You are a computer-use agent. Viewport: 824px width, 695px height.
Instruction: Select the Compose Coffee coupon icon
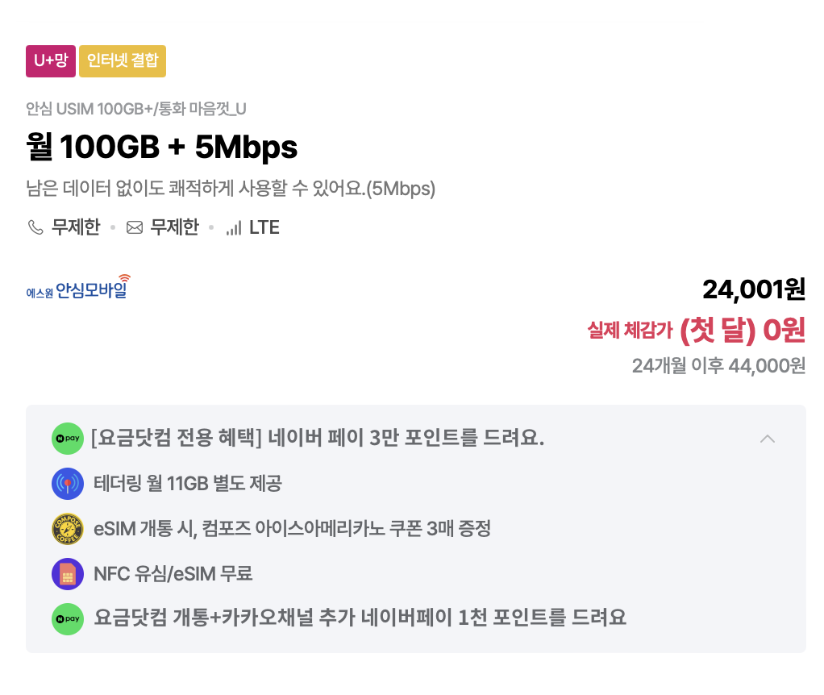point(67,529)
